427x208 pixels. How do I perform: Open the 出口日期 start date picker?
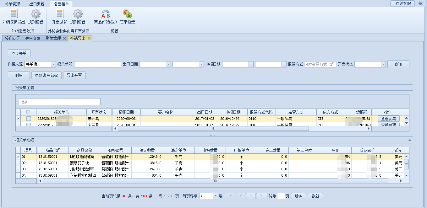pos(168,64)
